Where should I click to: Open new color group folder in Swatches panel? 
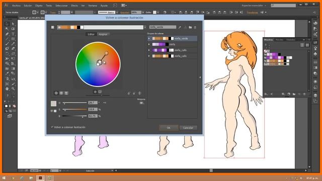294,94
